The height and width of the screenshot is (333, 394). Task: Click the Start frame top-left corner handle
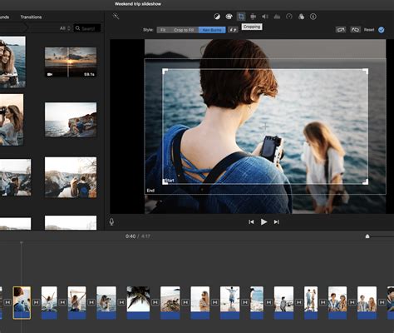coord(165,72)
